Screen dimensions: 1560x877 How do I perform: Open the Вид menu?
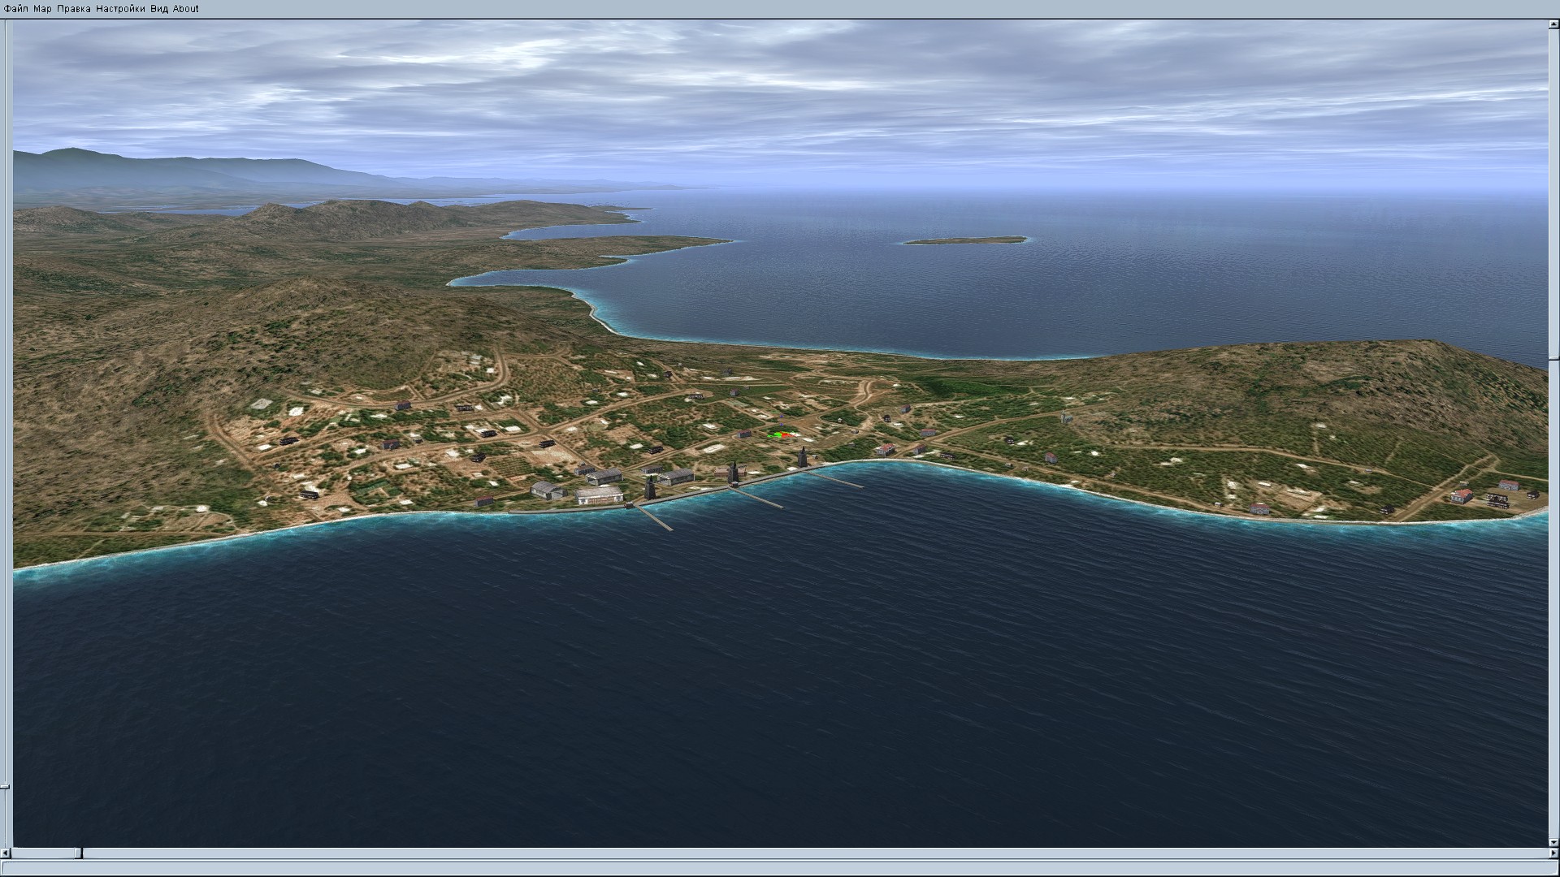click(159, 9)
